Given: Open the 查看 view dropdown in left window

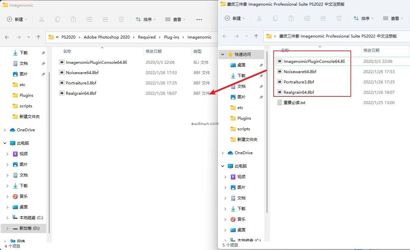Looking at the screenshot, I should 175,19.
